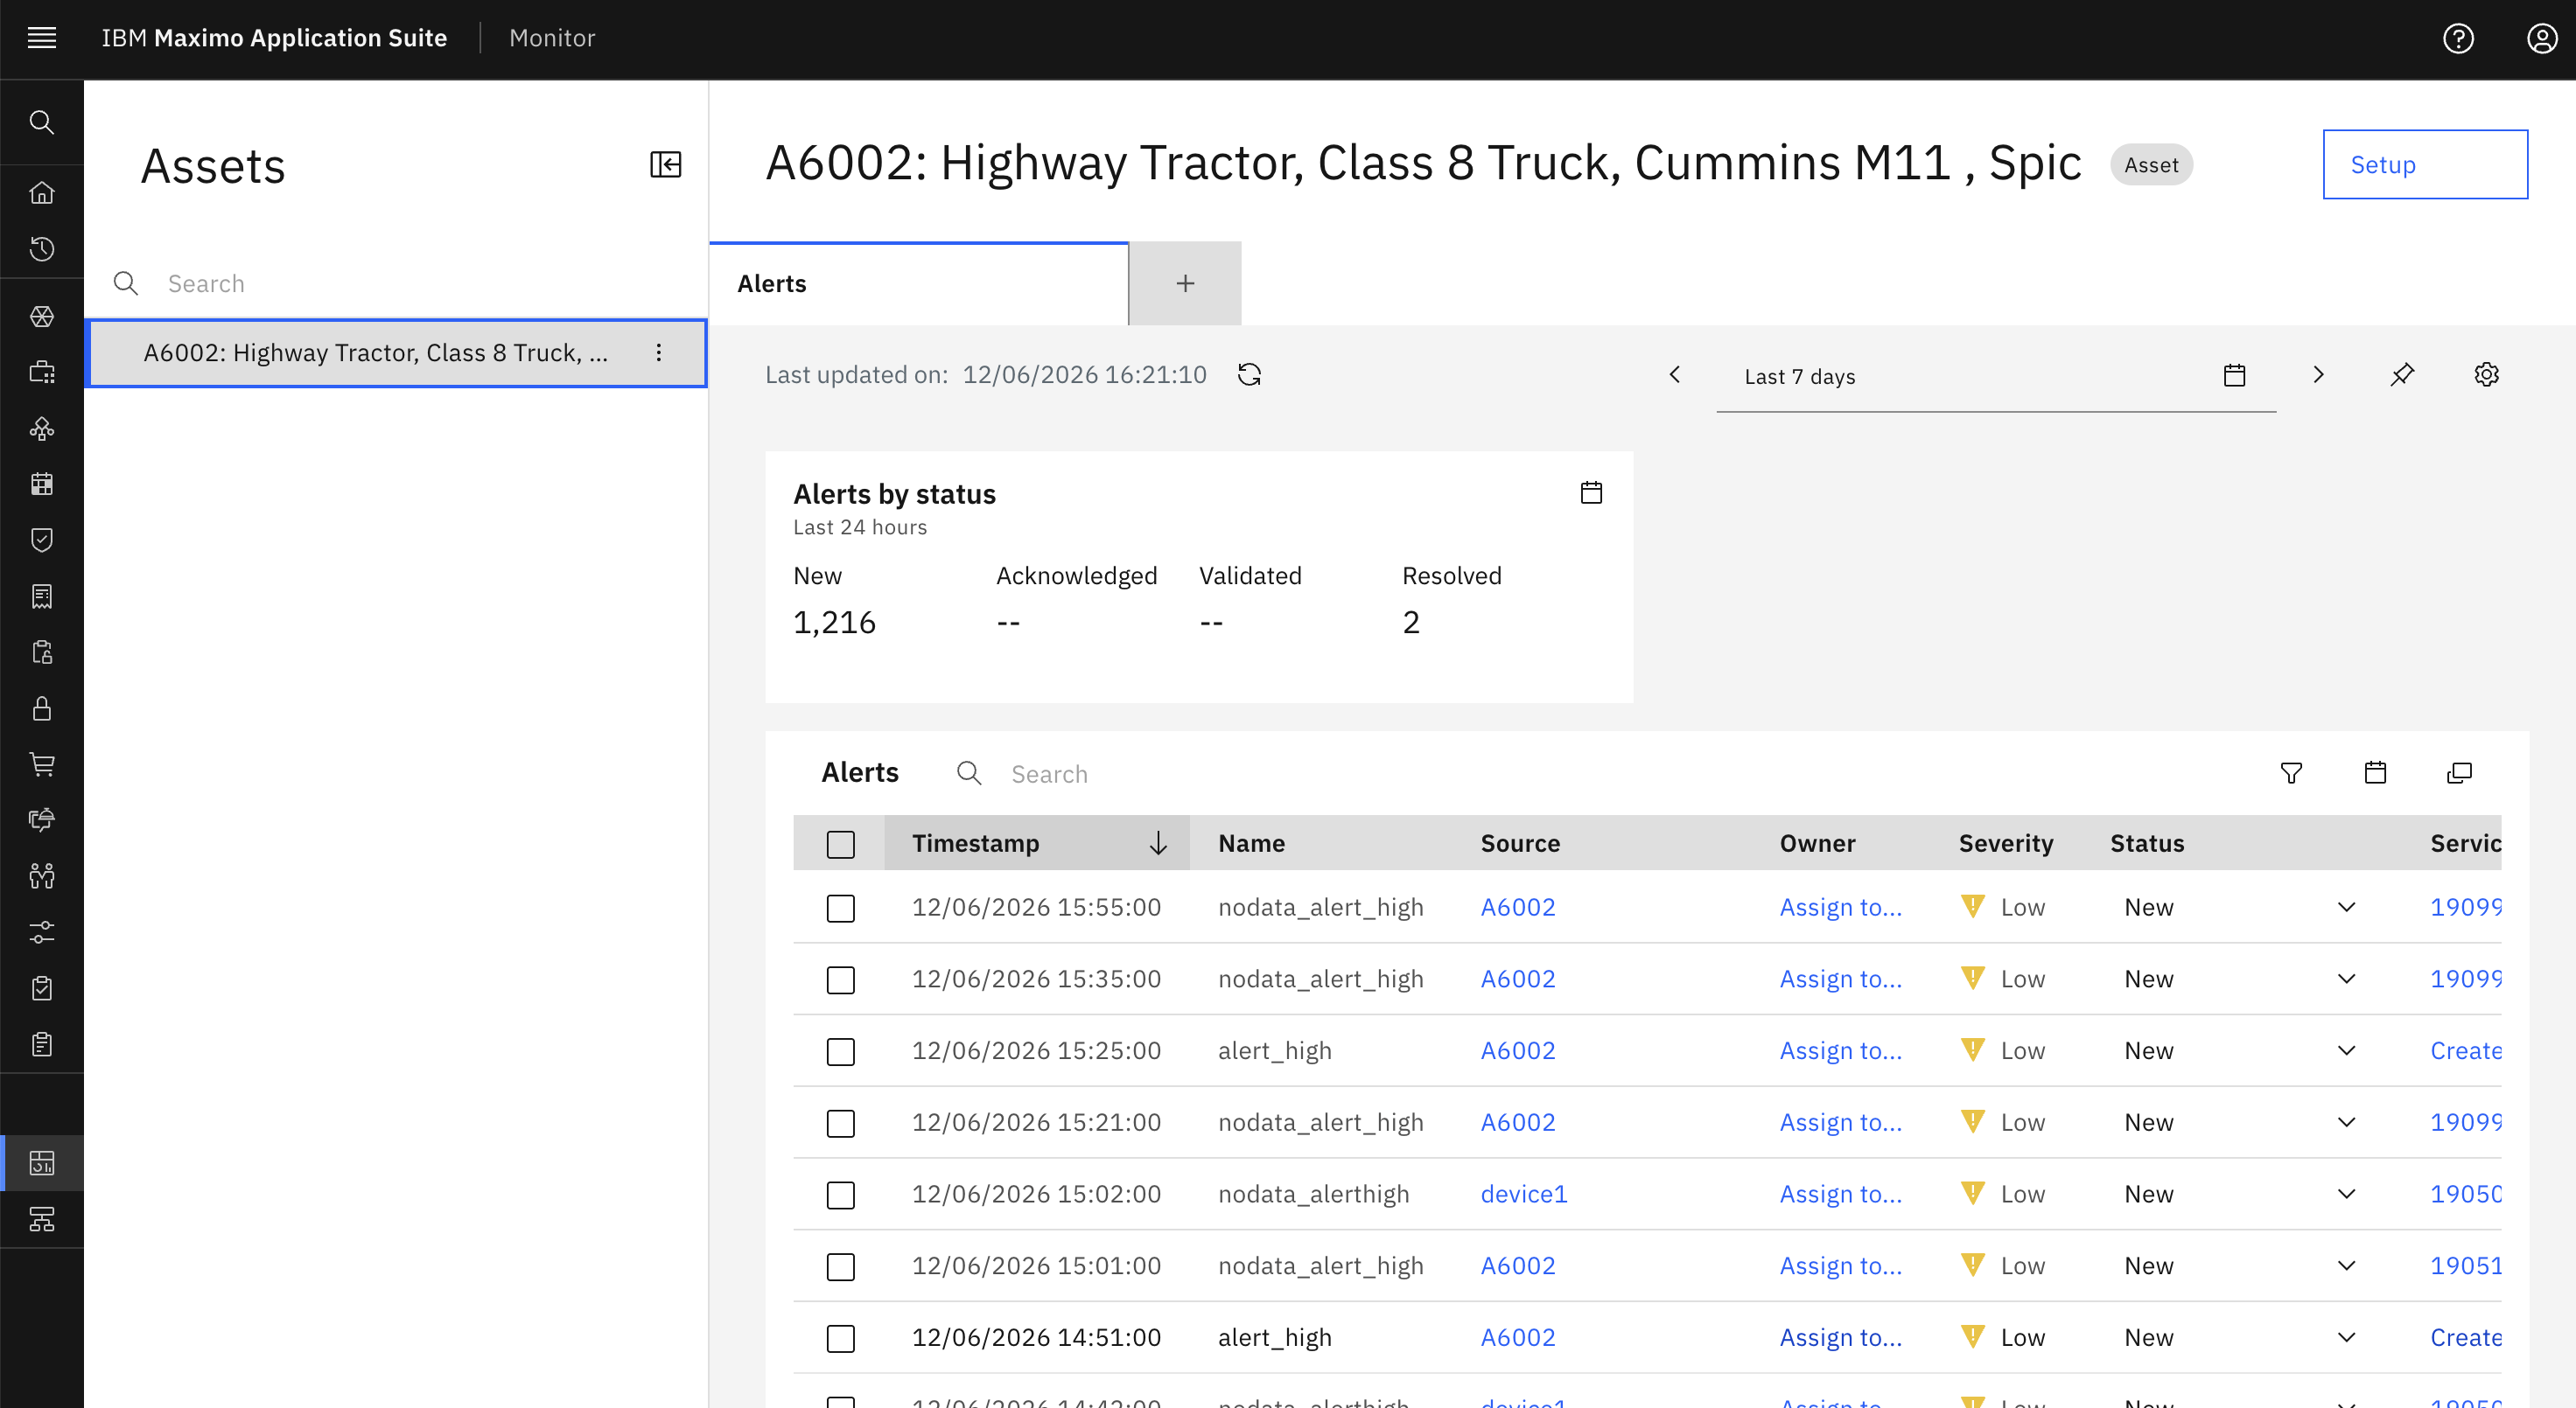Open status dropdown for 15:35:00 alert

click(2346, 979)
